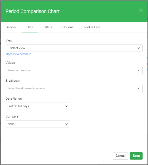Open the Select View dropdown
148x165 pixels.
click(x=74, y=48)
